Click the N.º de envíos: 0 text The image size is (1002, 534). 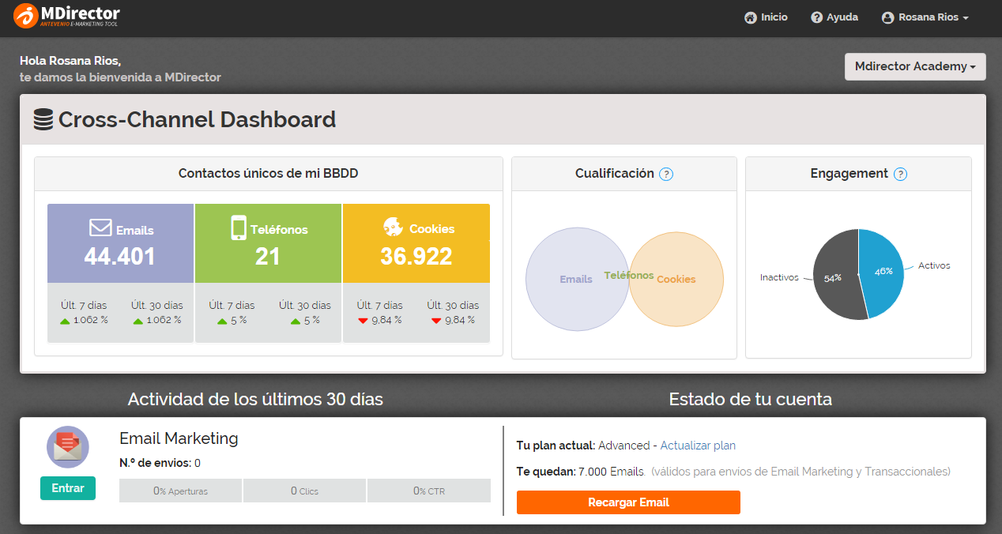tap(160, 463)
